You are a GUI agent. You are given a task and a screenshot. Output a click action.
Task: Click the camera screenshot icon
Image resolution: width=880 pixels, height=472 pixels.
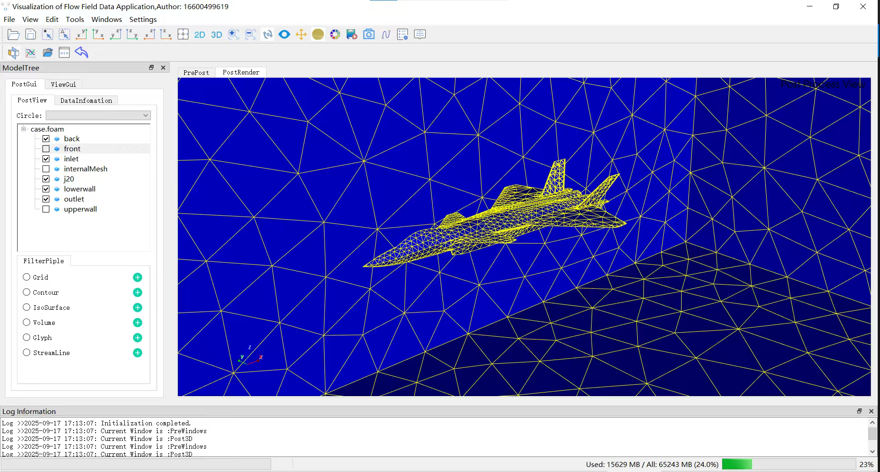368,35
